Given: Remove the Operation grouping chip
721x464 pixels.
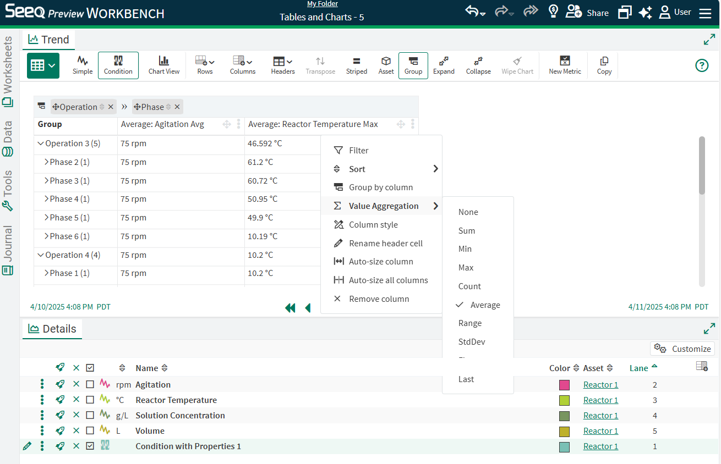Looking at the screenshot, I should click(111, 107).
